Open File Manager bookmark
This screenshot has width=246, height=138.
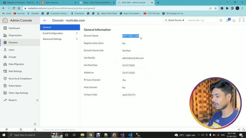(173, 13)
